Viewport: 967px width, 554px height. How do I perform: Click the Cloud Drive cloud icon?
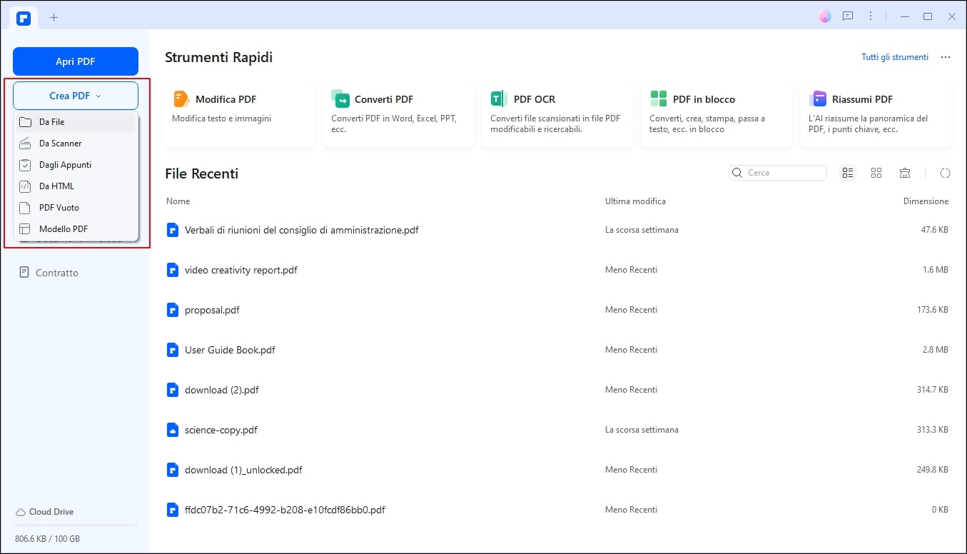click(x=21, y=512)
